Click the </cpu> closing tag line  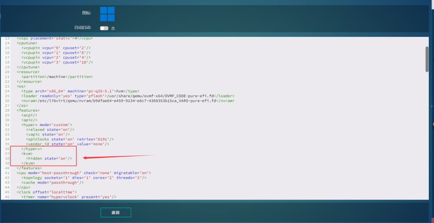23,187
